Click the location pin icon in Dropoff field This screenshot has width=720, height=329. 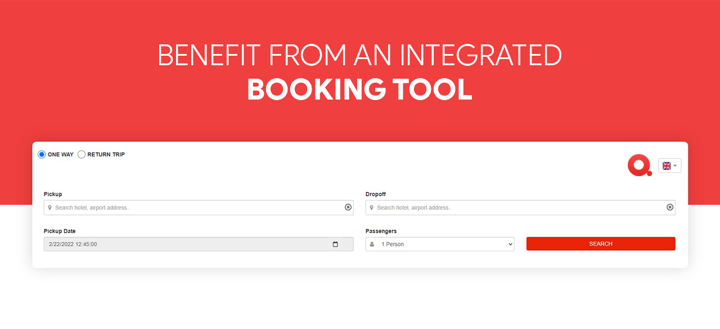(372, 208)
